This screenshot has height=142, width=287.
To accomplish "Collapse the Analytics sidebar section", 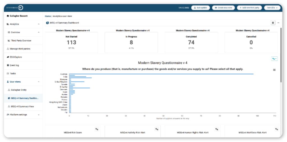I will [38, 24].
